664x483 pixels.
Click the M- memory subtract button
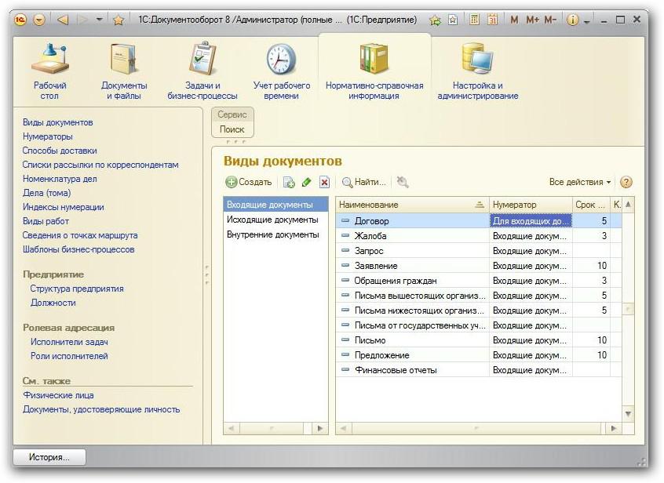[550, 20]
